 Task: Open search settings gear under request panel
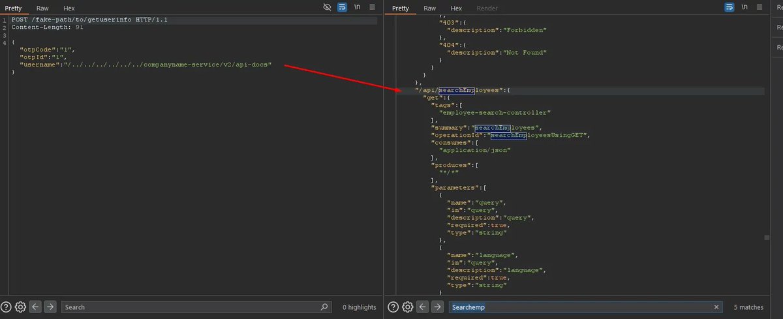tap(20, 307)
